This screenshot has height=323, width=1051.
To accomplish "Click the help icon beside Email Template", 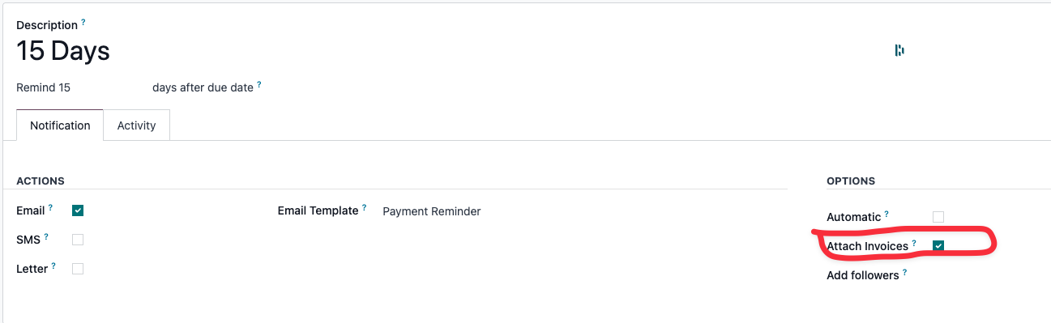I will point(364,208).
